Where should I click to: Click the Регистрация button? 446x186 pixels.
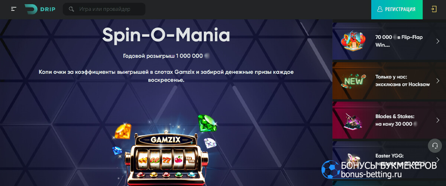pos(397,10)
